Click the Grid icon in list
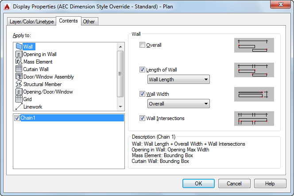The image size is (294, 196). pos(19,99)
